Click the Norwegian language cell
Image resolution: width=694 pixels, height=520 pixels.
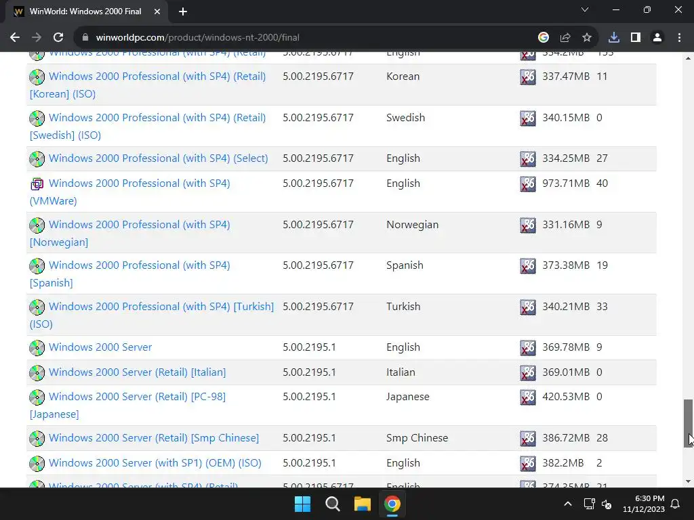pyautogui.click(x=413, y=225)
